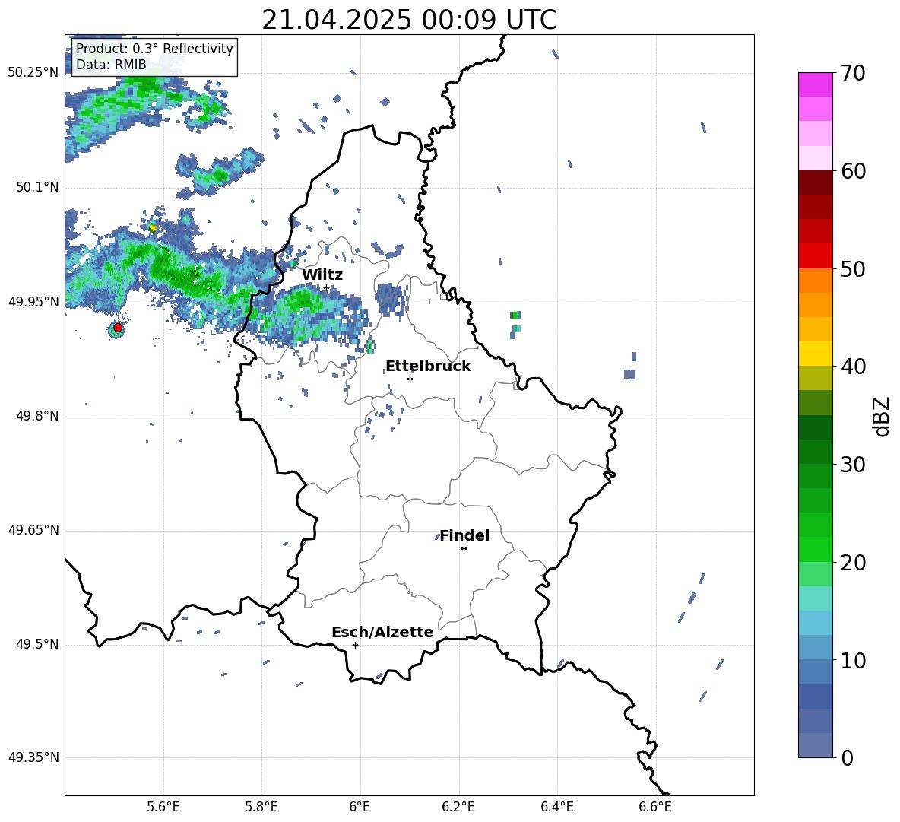Click the longitude label 5.8°E
900x822 pixels.
pyautogui.click(x=261, y=807)
